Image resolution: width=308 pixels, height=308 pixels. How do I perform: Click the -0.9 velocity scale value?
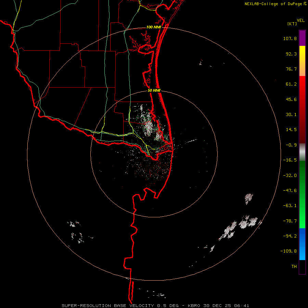[291, 145]
